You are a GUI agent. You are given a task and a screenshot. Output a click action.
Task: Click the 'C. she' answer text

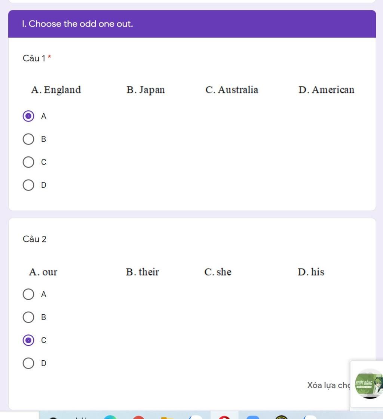click(218, 272)
